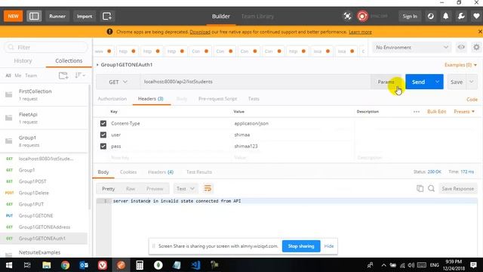Click the Send button

tap(419, 82)
